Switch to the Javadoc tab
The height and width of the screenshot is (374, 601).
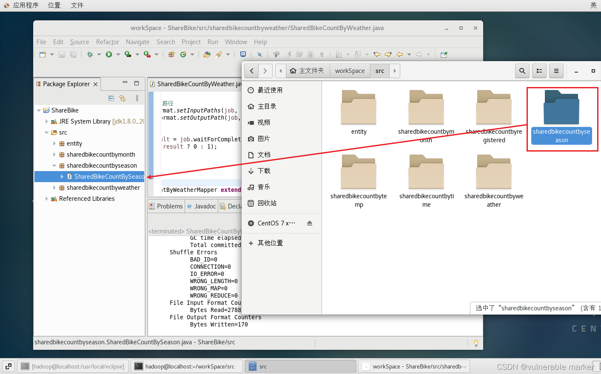pos(201,206)
